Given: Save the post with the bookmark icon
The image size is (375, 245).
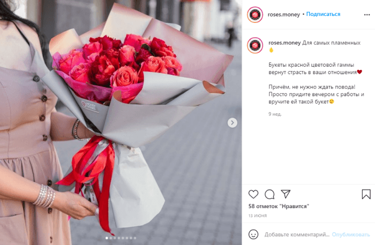Looking at the screenshot, I should (x=366, y=194).
